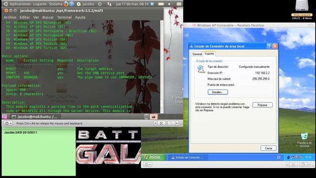
Task: Click the left arrow expander in Ubuntu VM bar
Action: pos(156,123)
